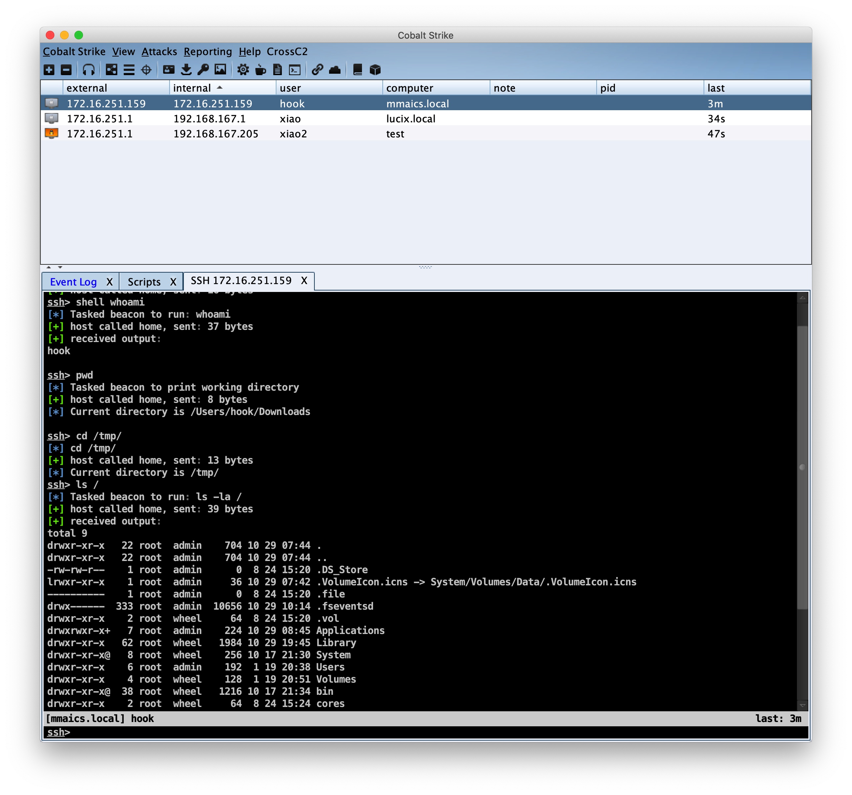
Task: Collapse top pane with small up arrow
Action: point(48,267)
